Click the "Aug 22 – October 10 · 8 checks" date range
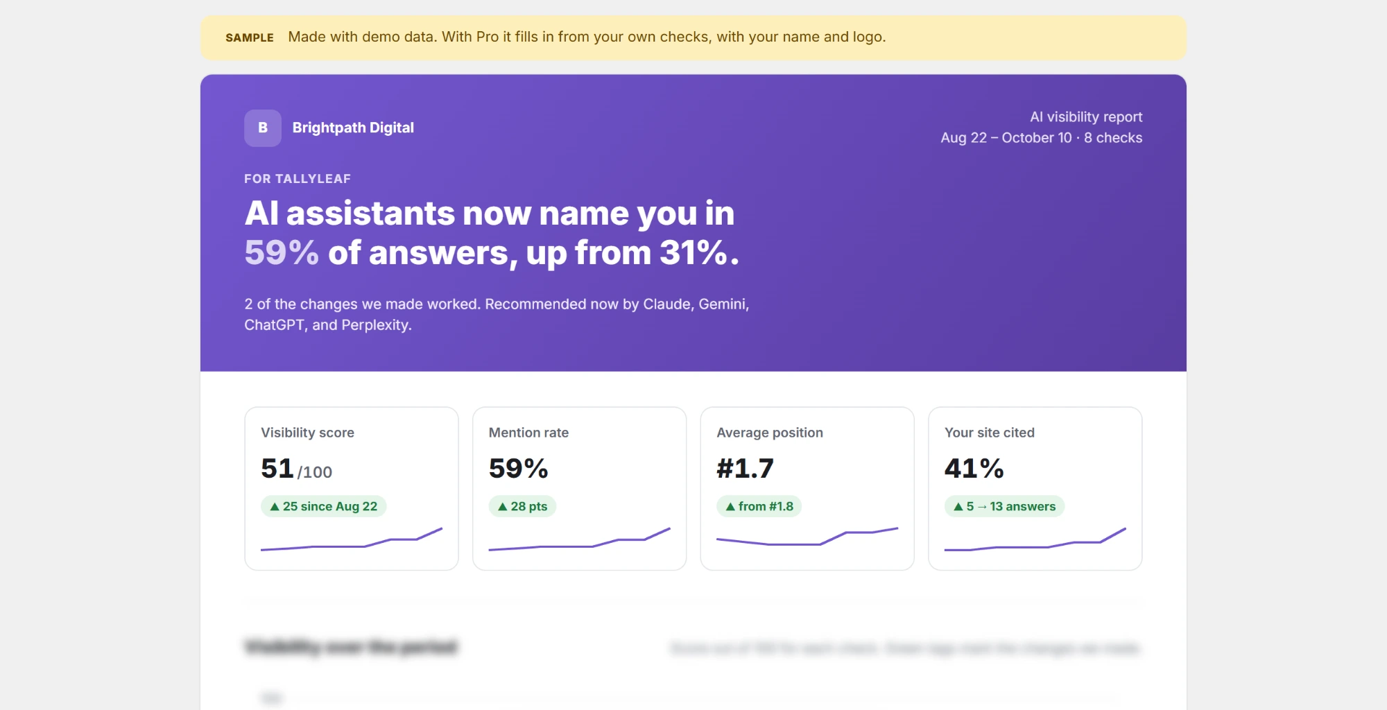Image resolution: width=1387 pixels, height=710 pixels. click(1042, 137)
